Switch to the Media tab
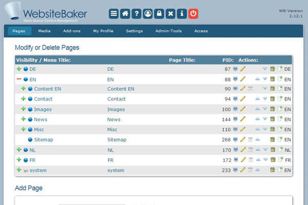 click(x=44, y=31)
